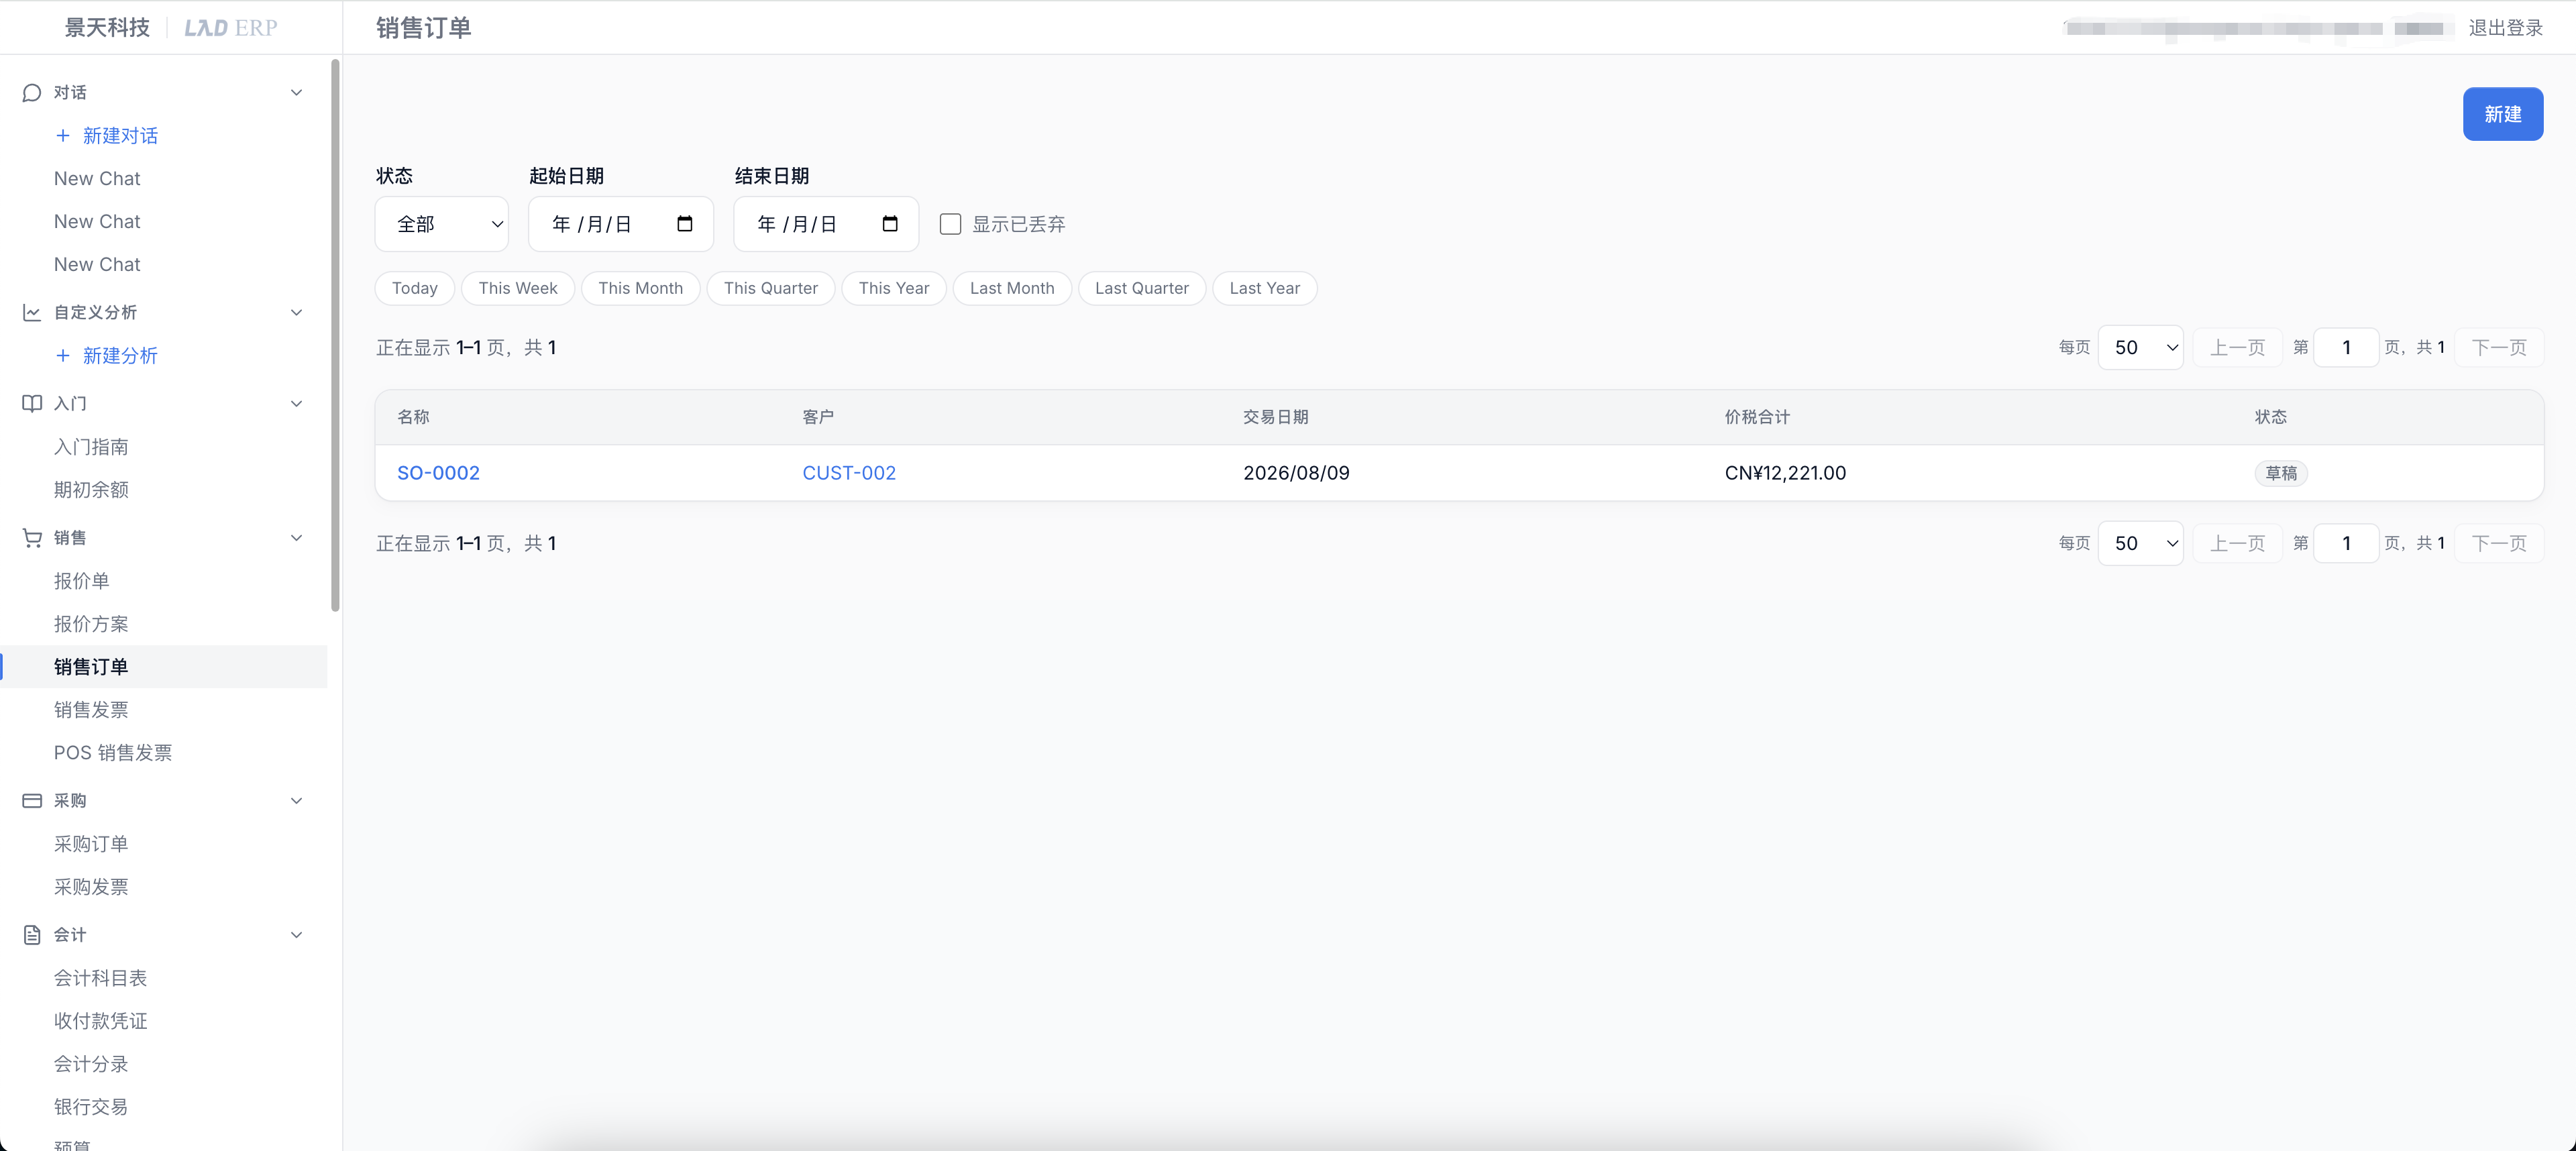Filter orders by This Year
Screen dimensions: 2576x1151
(x=894, y=288)
